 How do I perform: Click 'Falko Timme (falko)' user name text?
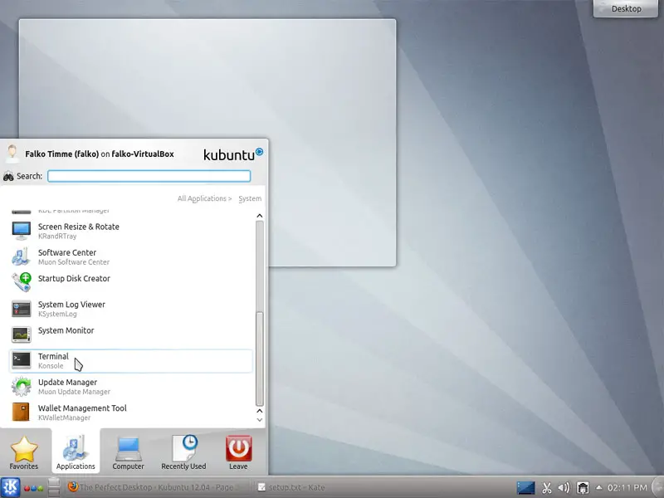(61, 154)
